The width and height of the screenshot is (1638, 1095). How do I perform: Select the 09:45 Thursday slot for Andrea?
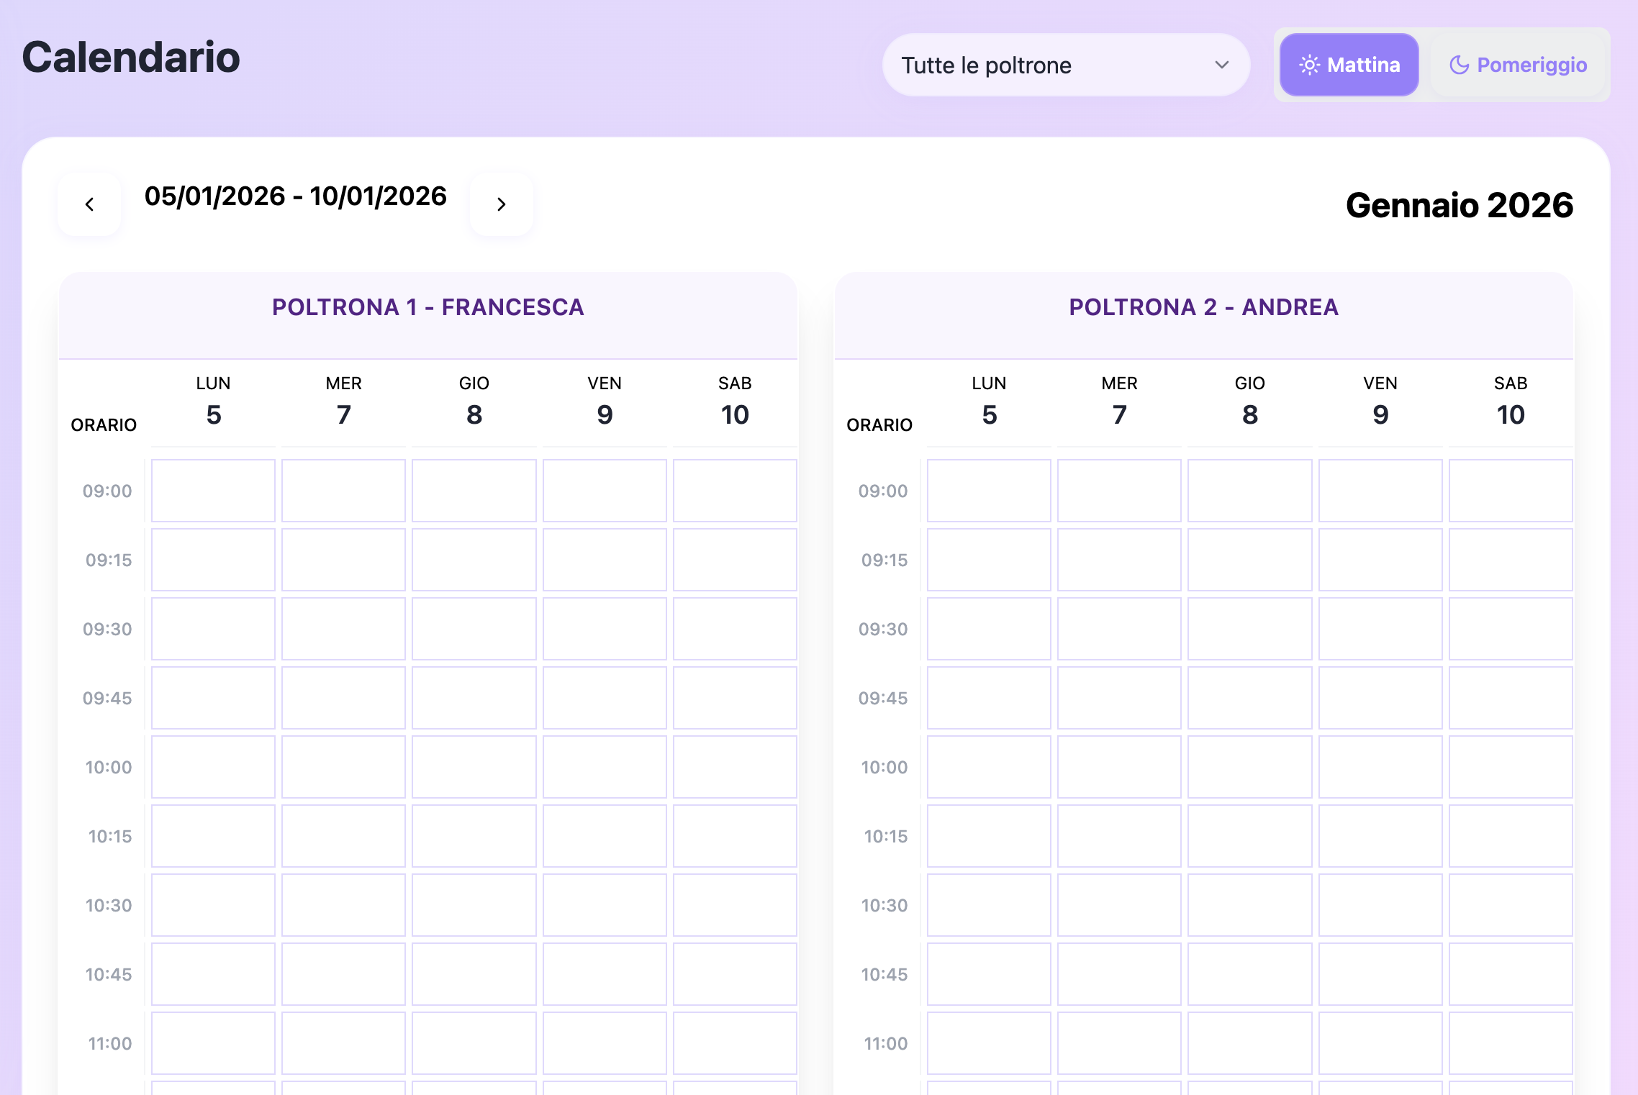(1250, 698)
